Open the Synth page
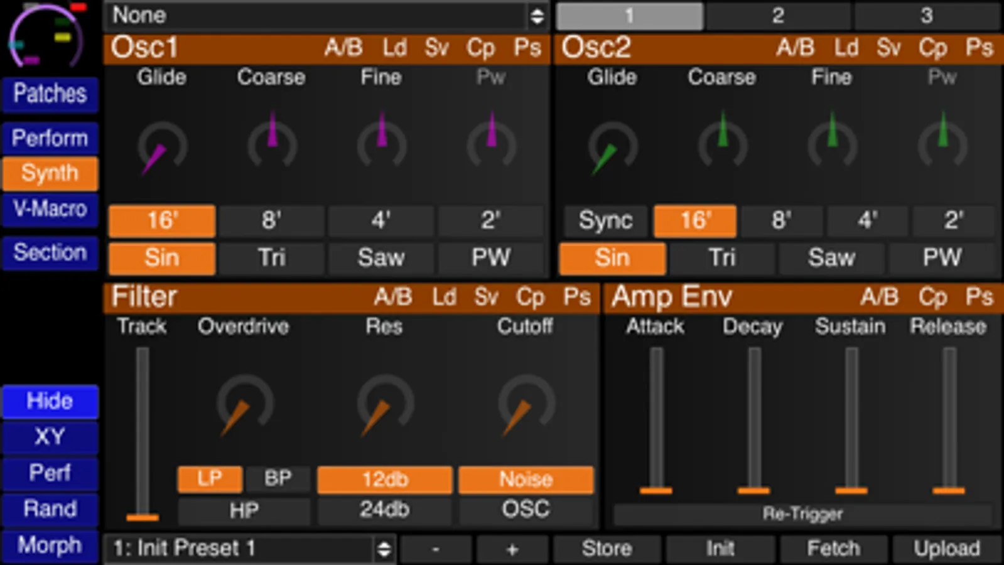The width and height of the screenshot is (1004, 565). (50, 173)
